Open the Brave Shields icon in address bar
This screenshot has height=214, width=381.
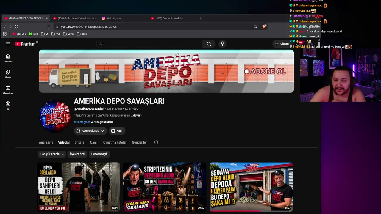click(264, 26)
